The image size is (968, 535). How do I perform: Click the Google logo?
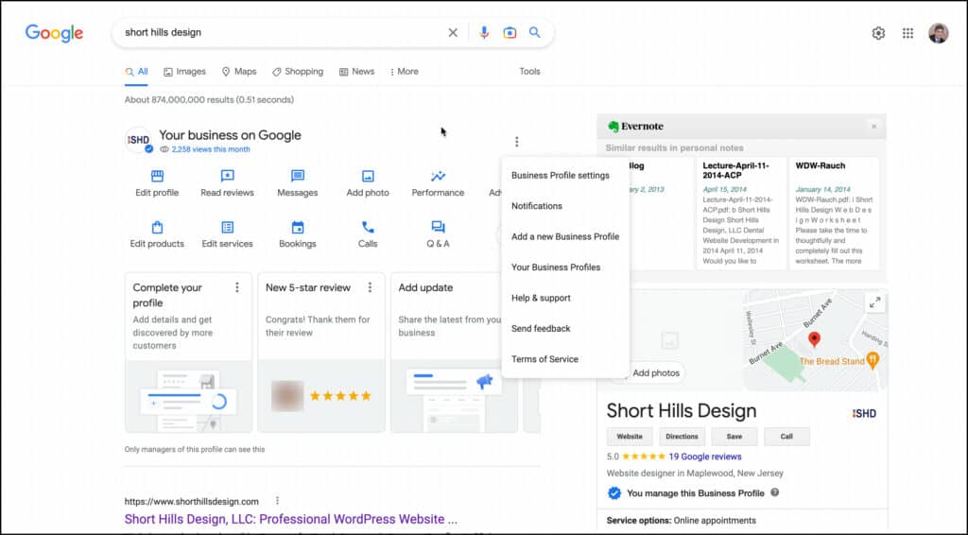54,33
